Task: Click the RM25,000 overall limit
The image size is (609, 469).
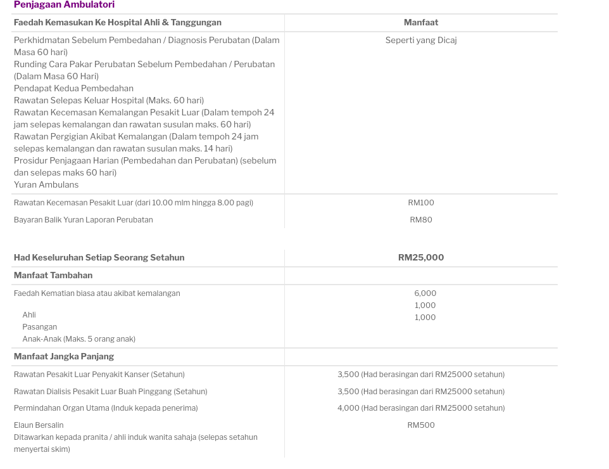Action: (x=420, y=257)
